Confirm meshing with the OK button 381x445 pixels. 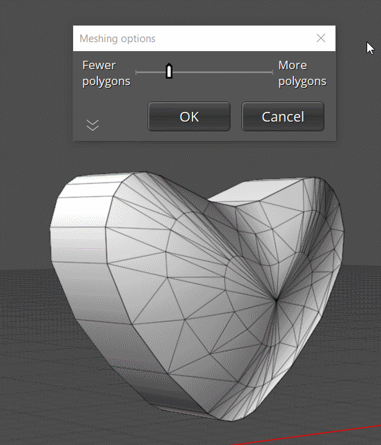(x=189, y=117)
